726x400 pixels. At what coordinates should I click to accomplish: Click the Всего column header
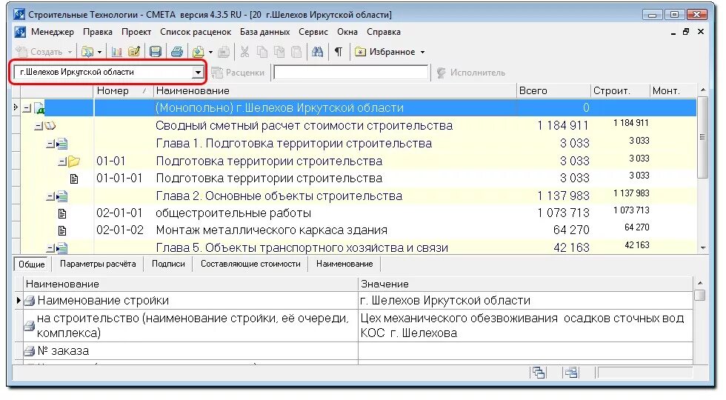(553, 90)
